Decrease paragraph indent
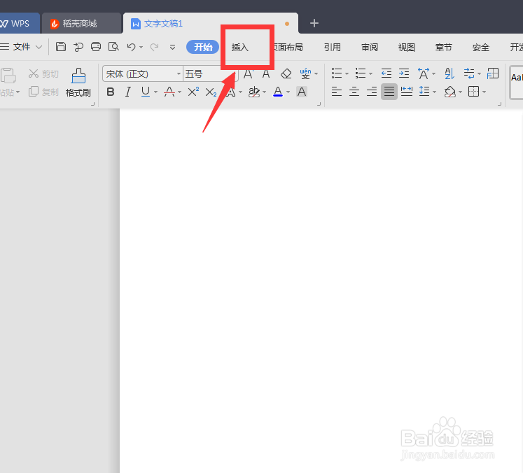This screenshot has height=473, width=523. (x=386, y=73)
